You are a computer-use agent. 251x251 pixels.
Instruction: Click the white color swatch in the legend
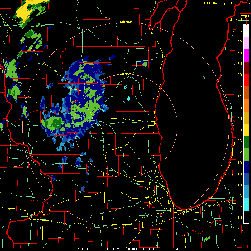tap(246, 31)
